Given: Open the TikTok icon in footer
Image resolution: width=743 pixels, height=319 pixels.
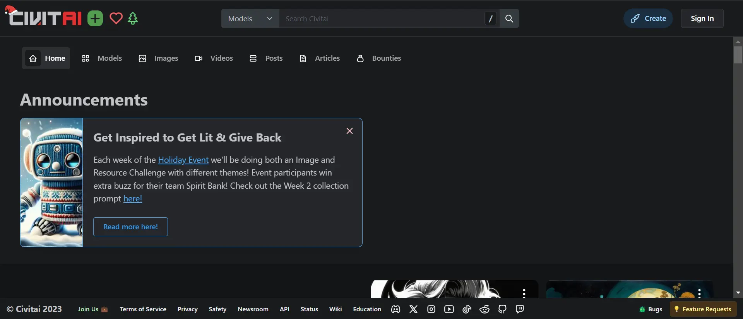Looking at the screenshot, I should coord(467,309).
